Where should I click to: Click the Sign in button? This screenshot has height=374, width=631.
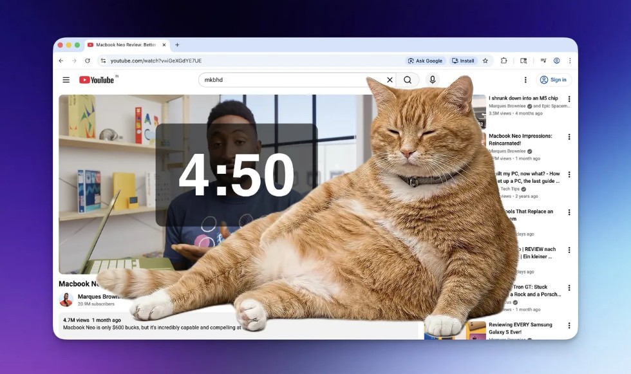pyautogui.click(x=554, y=80)
